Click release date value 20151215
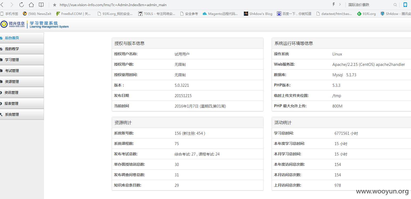This screenshot has width=411, height=199. click(x=183, y=96)
